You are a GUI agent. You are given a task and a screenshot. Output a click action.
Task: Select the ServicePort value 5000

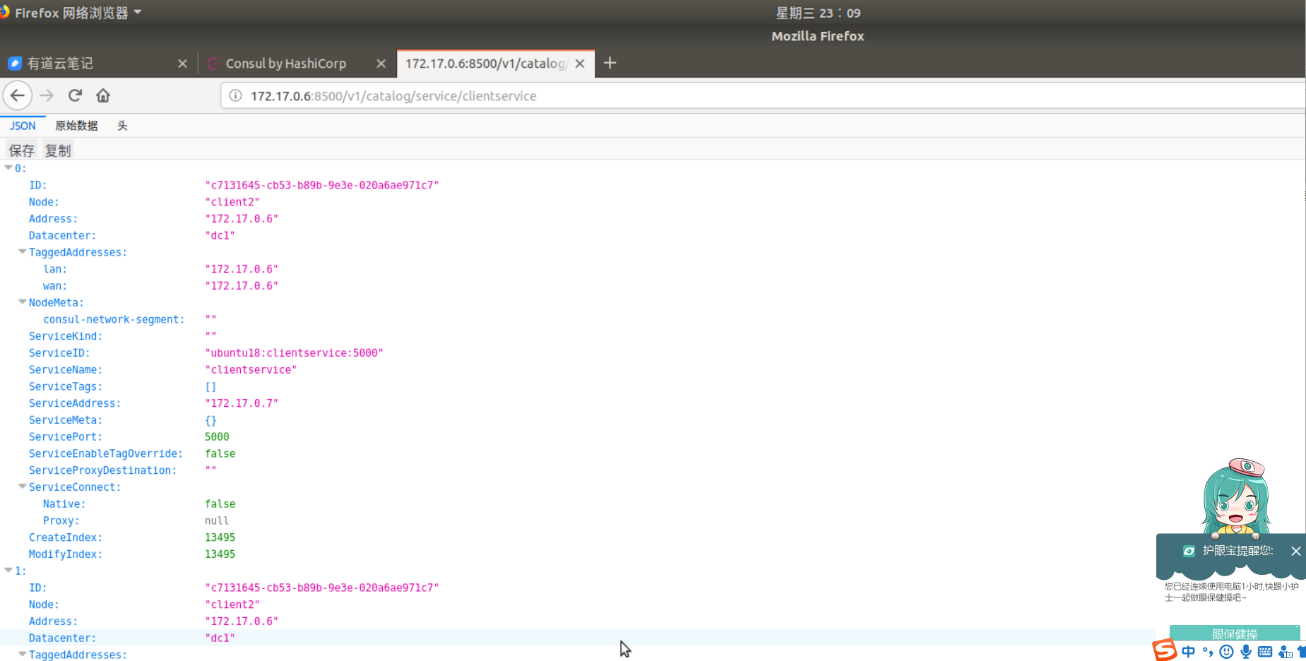pyautogui.click(x=217, y=437)
